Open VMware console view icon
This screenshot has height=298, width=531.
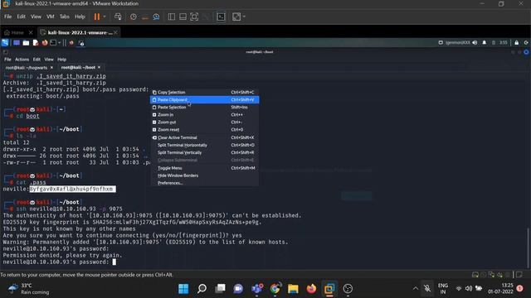click(x=221, y=17)
